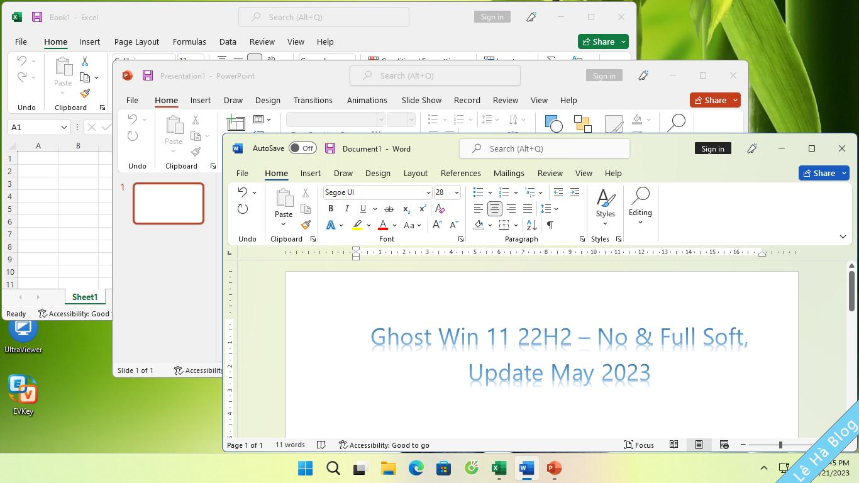This screenshot has height=483, width=859.
Task: Open Microsoft Edge from taskbar
Action: click(x=416, y=468)
